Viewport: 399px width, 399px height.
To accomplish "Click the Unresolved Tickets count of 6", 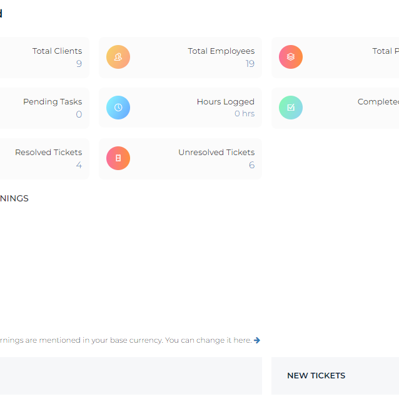I will 251,165.
